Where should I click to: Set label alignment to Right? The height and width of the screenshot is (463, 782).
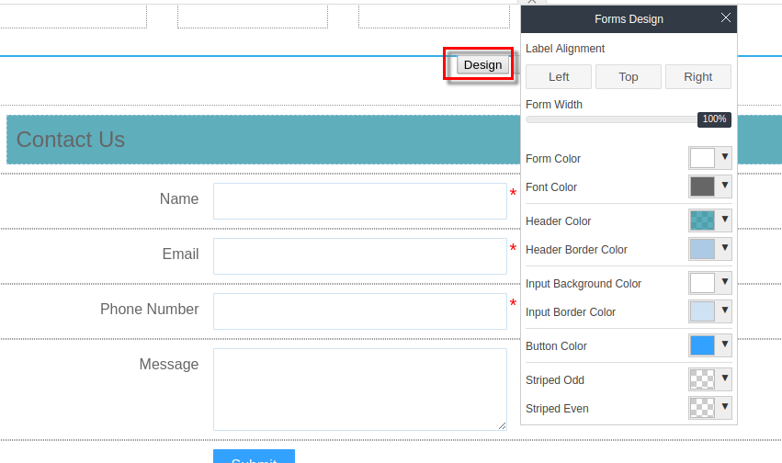697,77
